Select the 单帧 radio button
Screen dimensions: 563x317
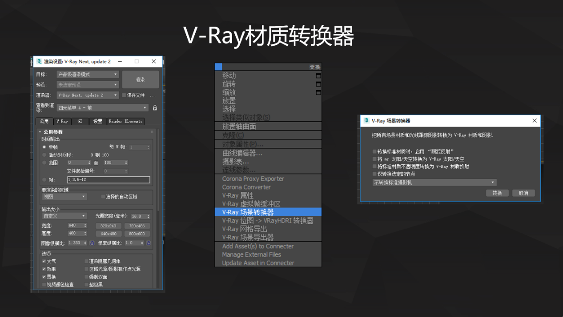(44, 147)
